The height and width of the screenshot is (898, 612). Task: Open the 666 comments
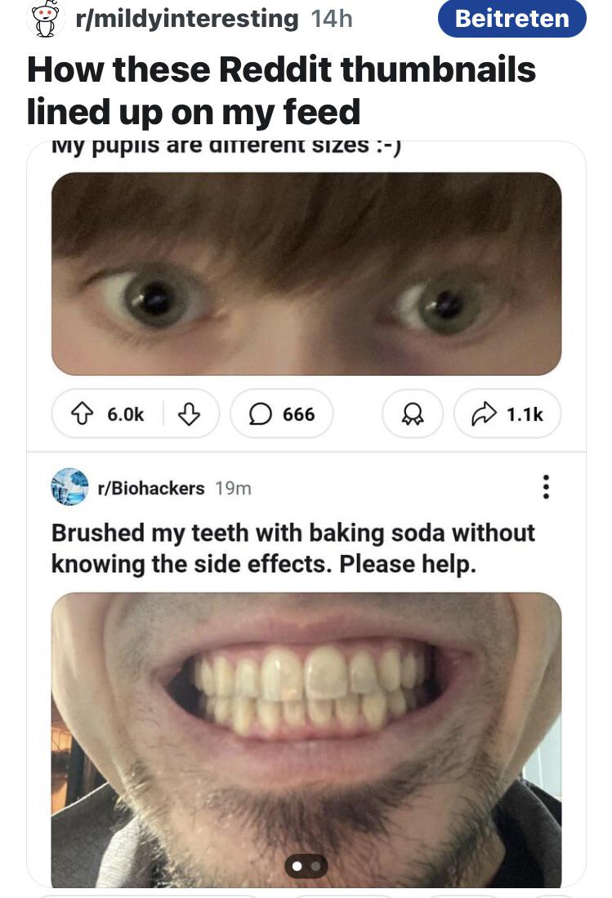coord(282,414)
